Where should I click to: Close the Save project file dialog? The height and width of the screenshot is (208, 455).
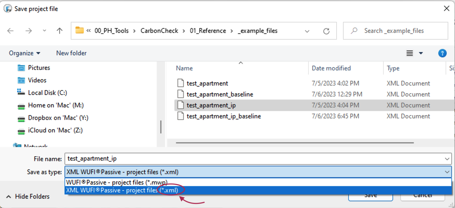(x=447, y=9)
